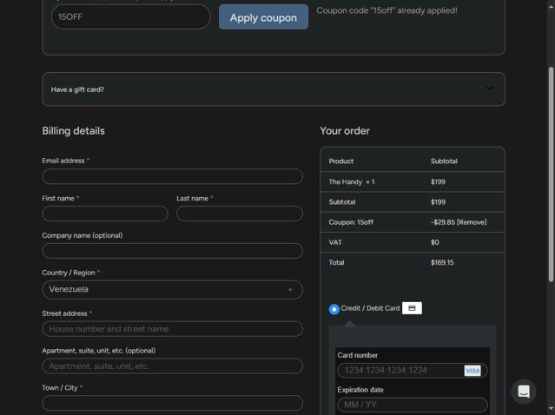Click the vertical scrollbar thumb
This screenshot has height=415, width=555.
click(x=552, y=174)
